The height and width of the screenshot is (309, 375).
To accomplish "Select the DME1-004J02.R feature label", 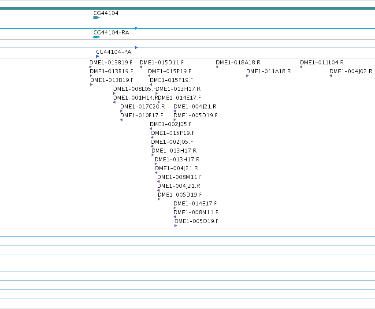I will [x=351, y=71].
